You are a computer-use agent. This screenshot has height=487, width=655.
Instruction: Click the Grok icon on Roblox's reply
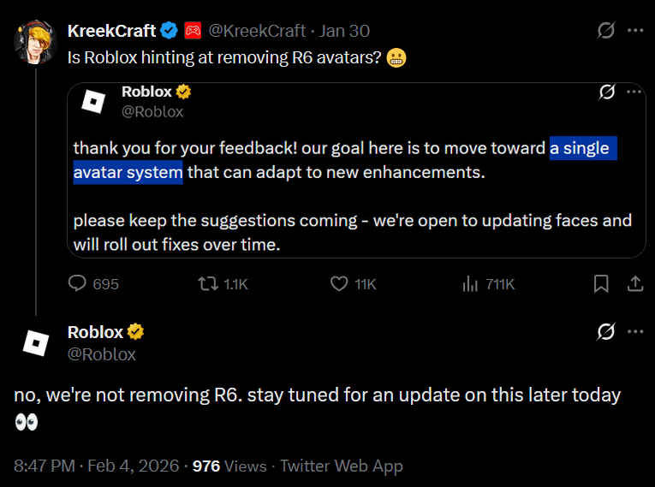[x=606, y=331]
